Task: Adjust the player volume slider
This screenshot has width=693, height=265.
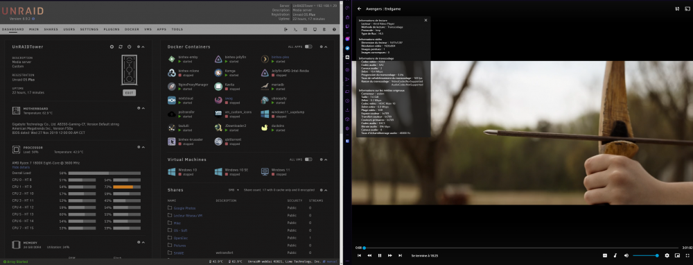Action: pos(646,255)
